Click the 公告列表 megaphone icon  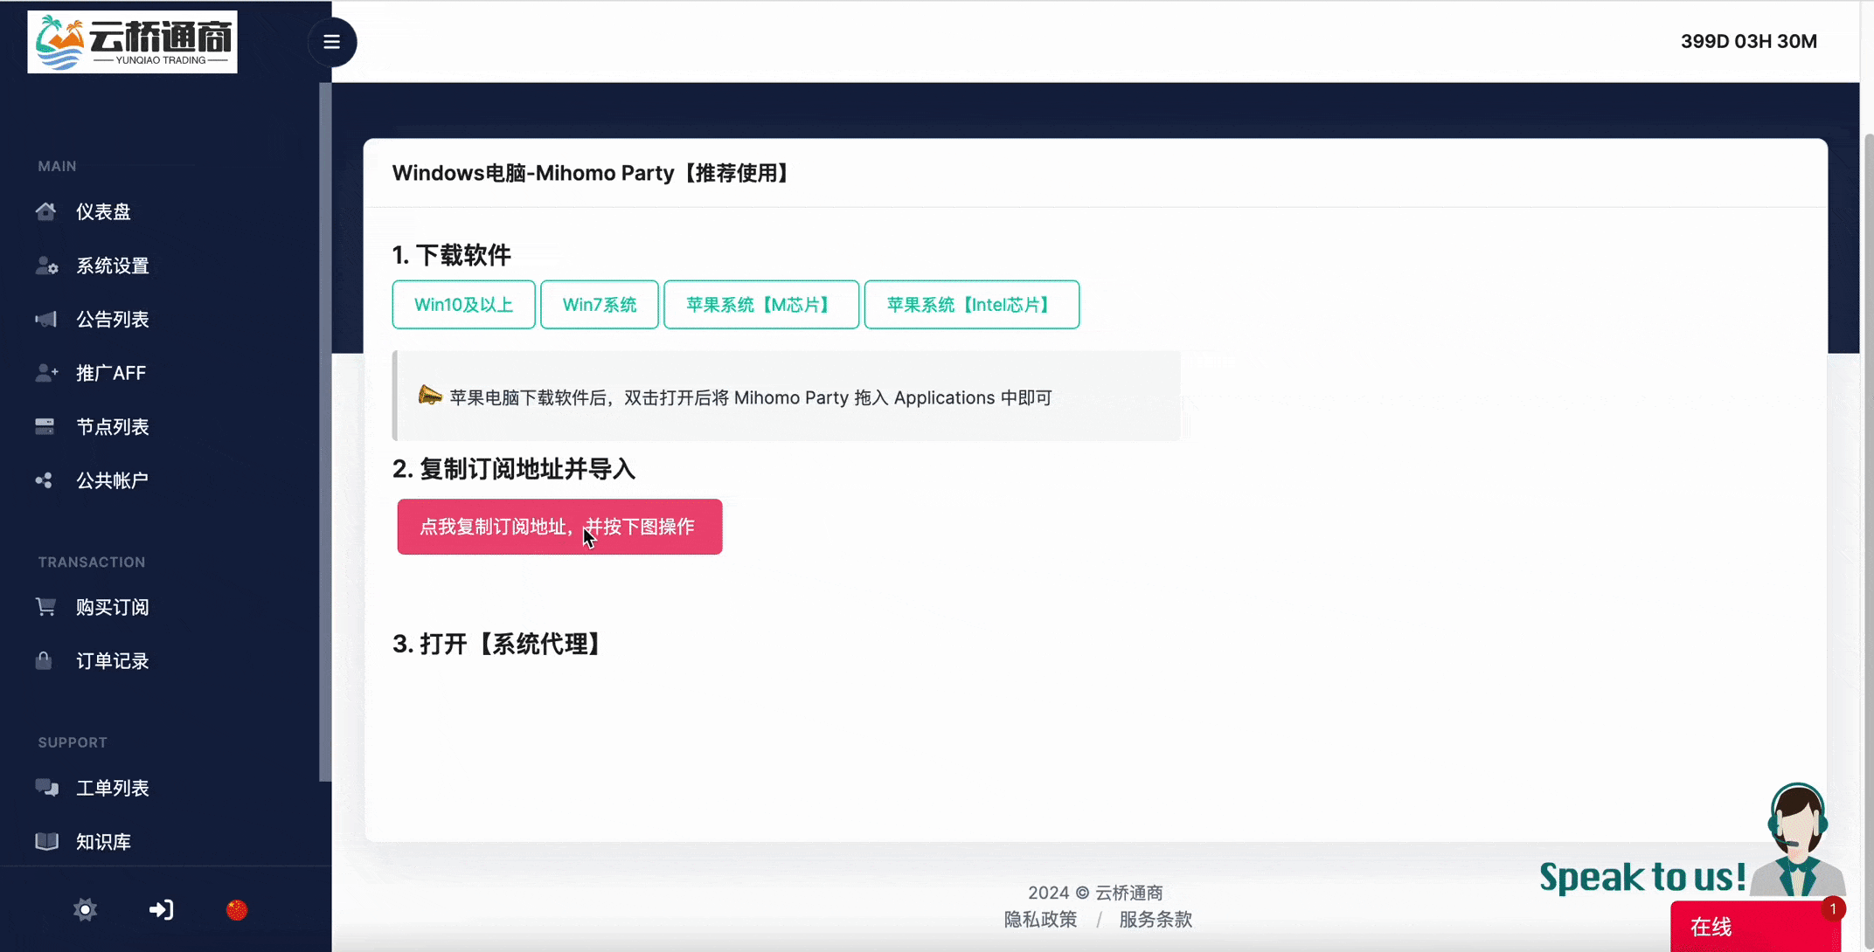(x=45, y=320)
